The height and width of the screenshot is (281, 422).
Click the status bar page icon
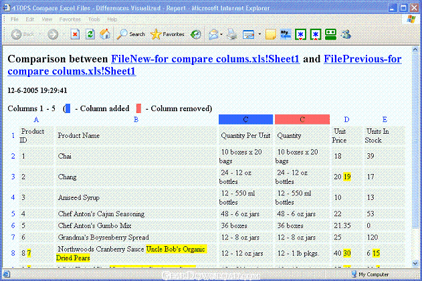[7, 274]
